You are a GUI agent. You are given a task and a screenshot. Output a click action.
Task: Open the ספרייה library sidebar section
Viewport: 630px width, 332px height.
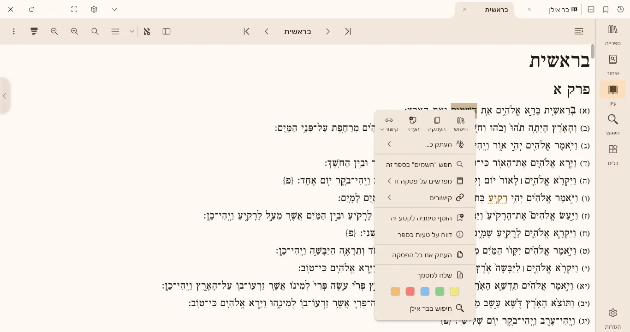pyautogui.click(x=613, y=35)
